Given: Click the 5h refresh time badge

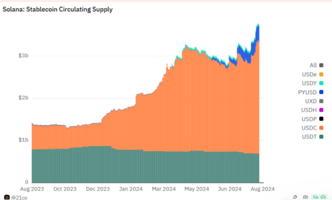Looking at the screenshot, I should coord(316,198).
